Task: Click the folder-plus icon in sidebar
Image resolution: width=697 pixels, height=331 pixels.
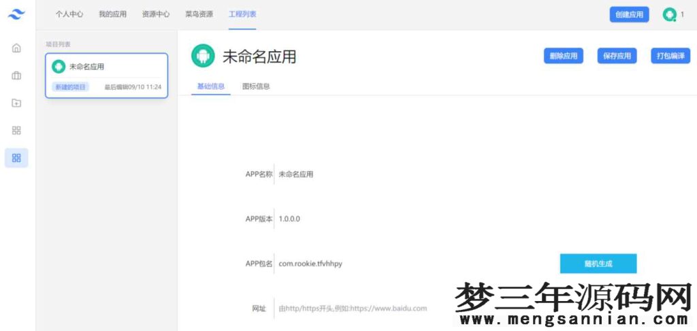Action: pos(16,104)
